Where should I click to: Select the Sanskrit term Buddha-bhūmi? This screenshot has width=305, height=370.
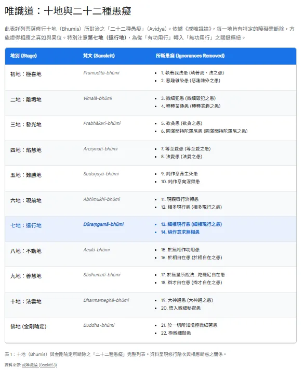(99, 325)
